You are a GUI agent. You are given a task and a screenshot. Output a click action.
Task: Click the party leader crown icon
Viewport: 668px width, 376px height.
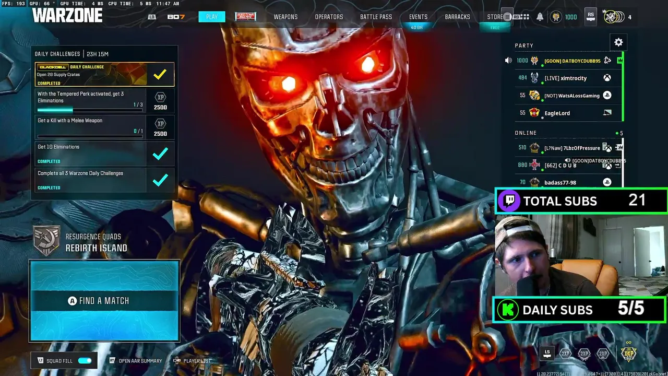point(620,61)
